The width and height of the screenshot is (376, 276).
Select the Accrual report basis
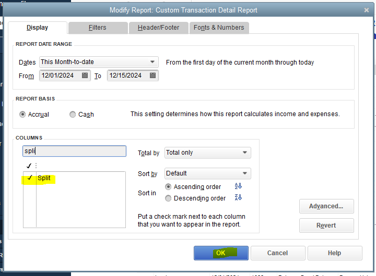point(22,115)
